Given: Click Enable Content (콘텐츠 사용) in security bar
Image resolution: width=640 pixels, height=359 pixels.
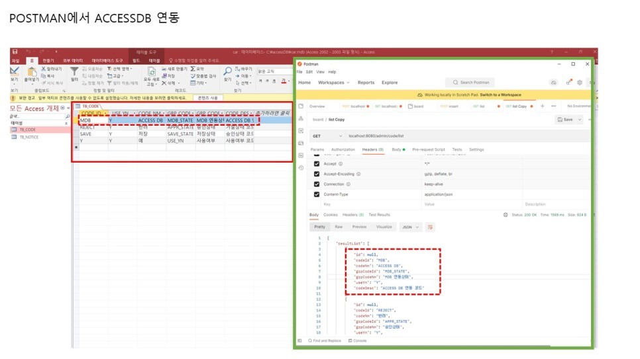Looking at the screenshot, I should [208, 98].
